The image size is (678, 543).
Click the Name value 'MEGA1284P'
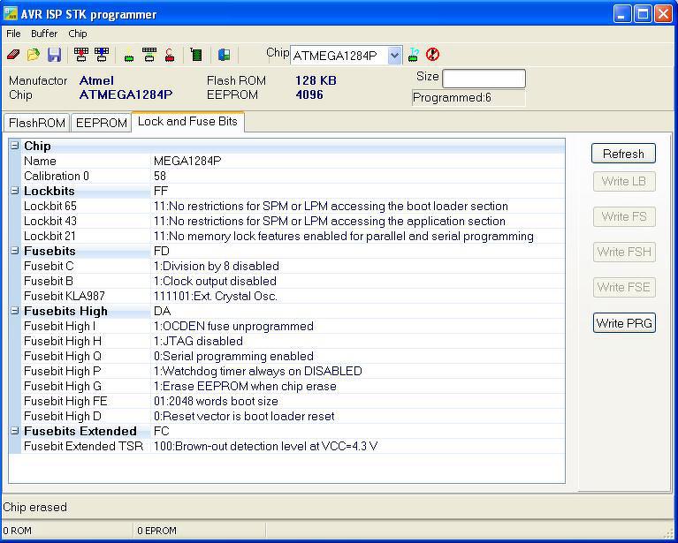[187, 161]
